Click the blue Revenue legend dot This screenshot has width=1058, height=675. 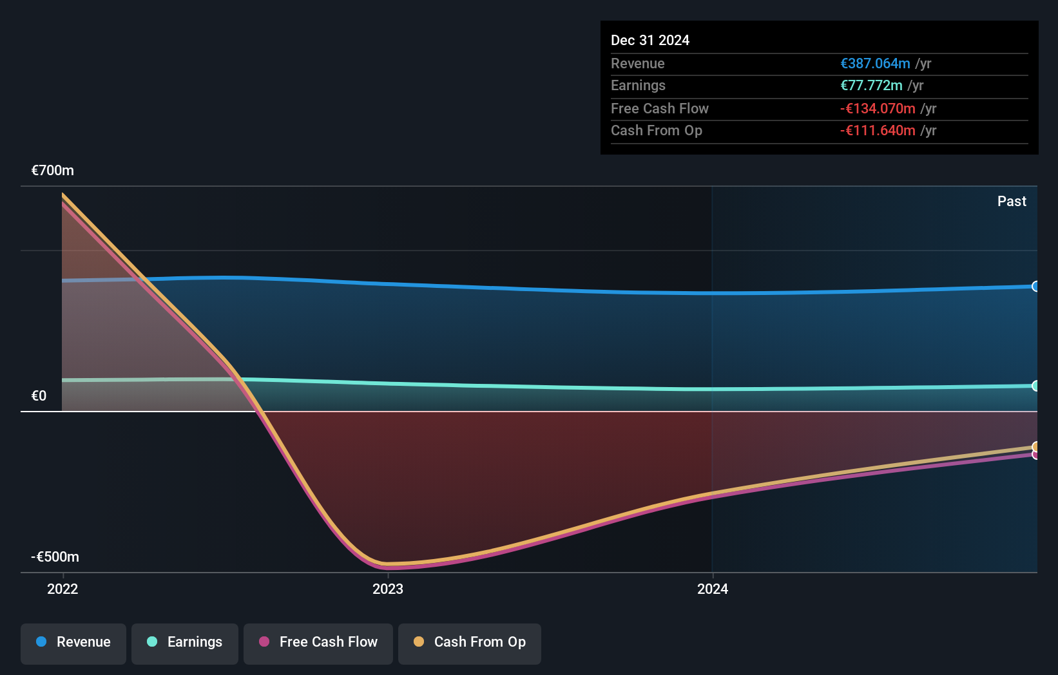click(x=41, y=642)
